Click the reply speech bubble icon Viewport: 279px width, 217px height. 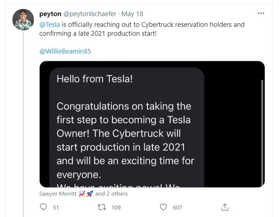pos(44,207)
